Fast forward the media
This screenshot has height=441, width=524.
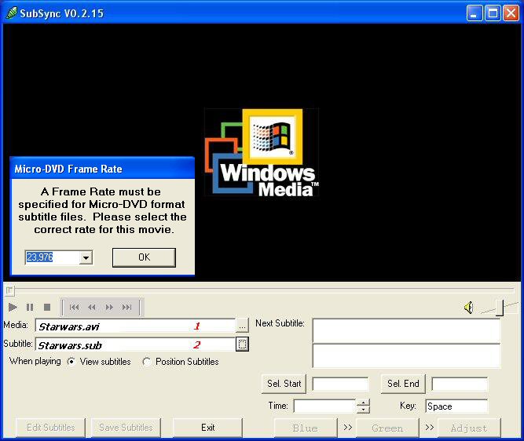tap(109, 307)
